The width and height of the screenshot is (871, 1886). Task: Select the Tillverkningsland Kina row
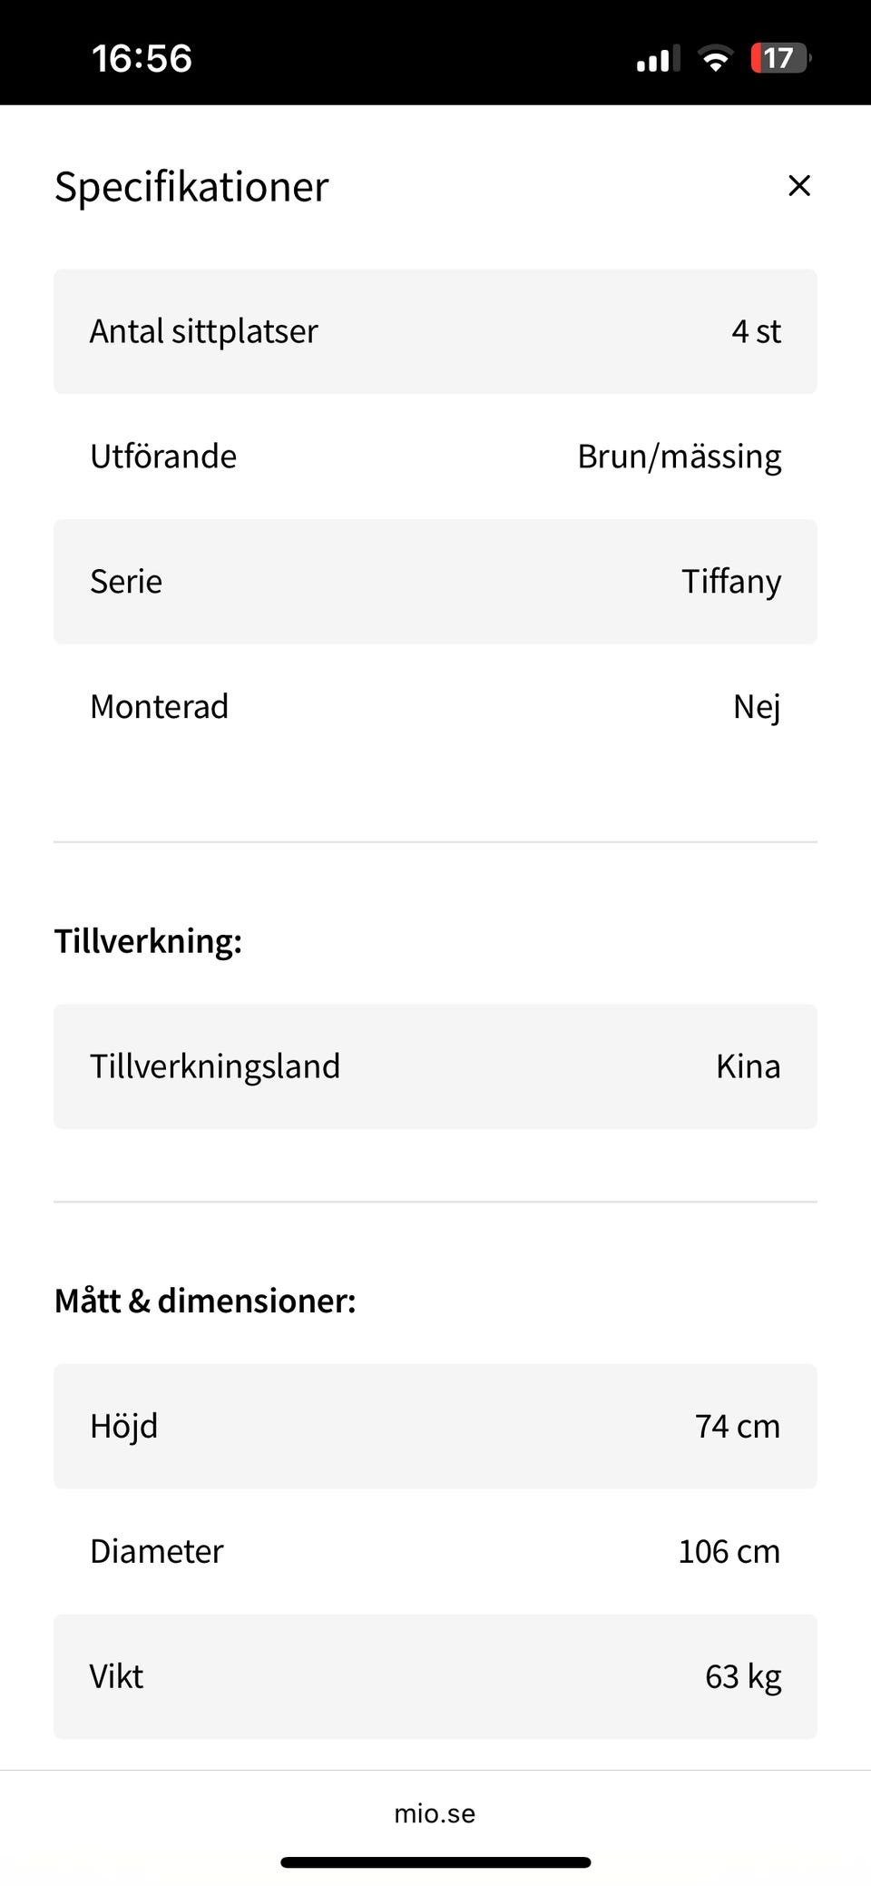point(435,1066)
